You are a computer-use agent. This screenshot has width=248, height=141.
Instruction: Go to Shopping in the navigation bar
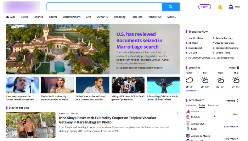[120, 17]
